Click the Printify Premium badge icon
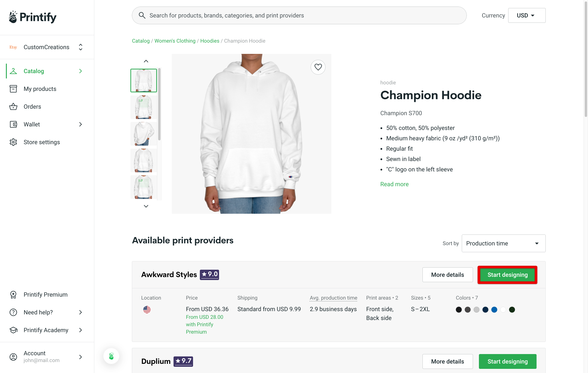 (x=14, y=295)
